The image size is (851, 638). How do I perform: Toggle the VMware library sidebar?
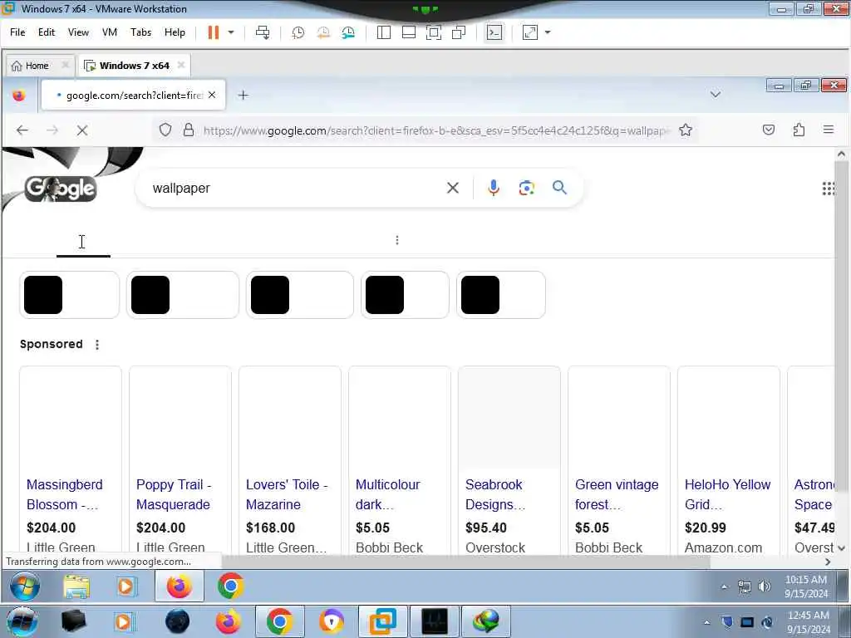click(x=384, y=32)
